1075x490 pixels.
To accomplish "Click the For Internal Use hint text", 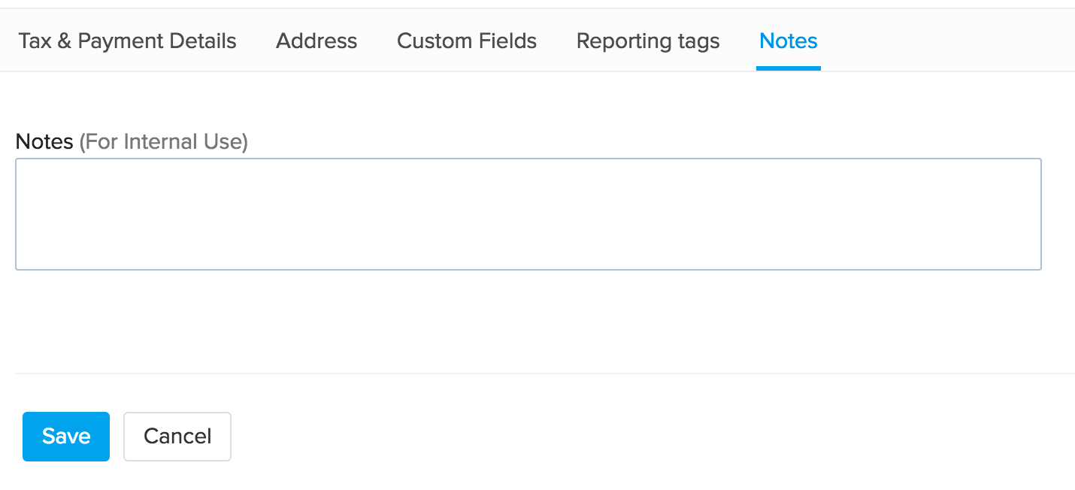I will click(164, 141).
